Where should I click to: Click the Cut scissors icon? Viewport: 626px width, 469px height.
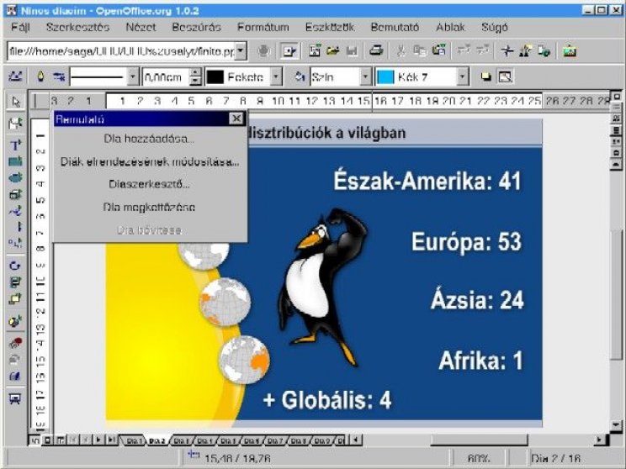coord(401,50)
